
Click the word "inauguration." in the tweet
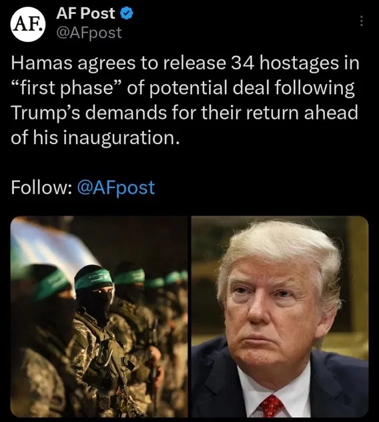[x=121, y=138]
